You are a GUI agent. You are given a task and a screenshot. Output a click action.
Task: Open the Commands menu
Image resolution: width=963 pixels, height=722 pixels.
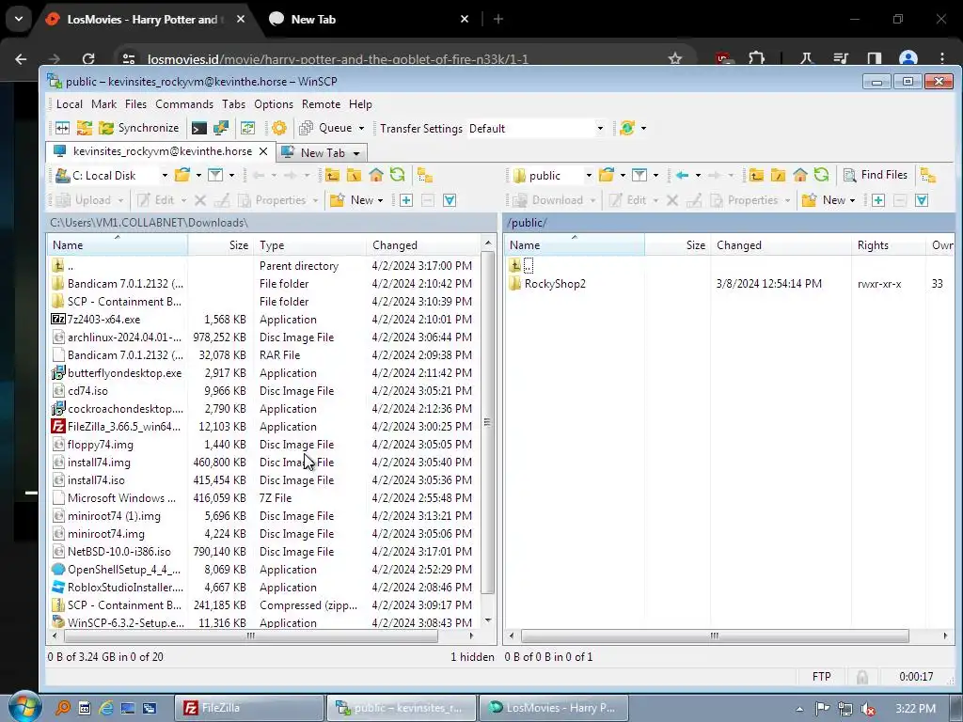click(184, 104)
